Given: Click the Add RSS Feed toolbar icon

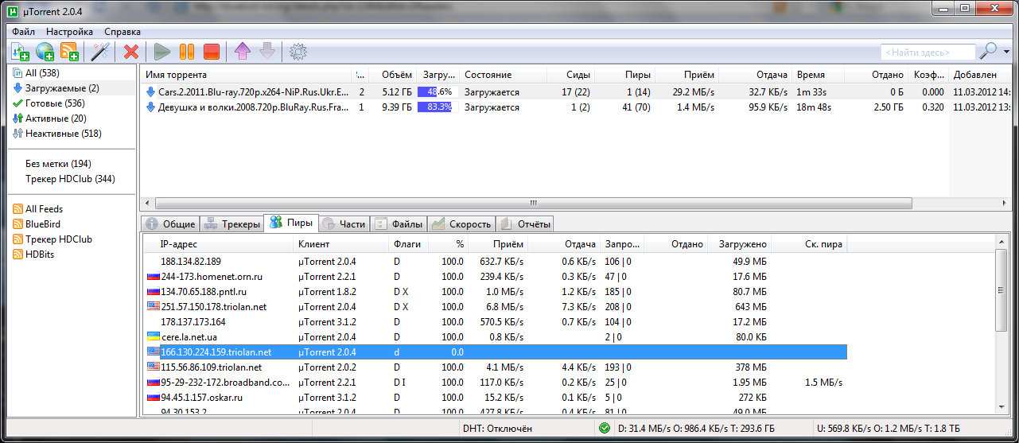Looking at the screenshot, I should 69,52.
